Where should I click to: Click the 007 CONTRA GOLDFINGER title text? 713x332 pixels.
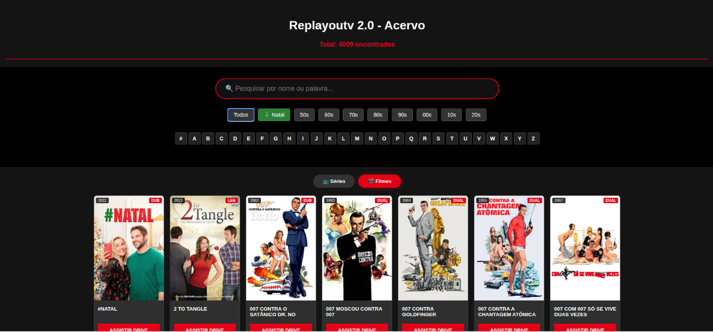[419, 311]
